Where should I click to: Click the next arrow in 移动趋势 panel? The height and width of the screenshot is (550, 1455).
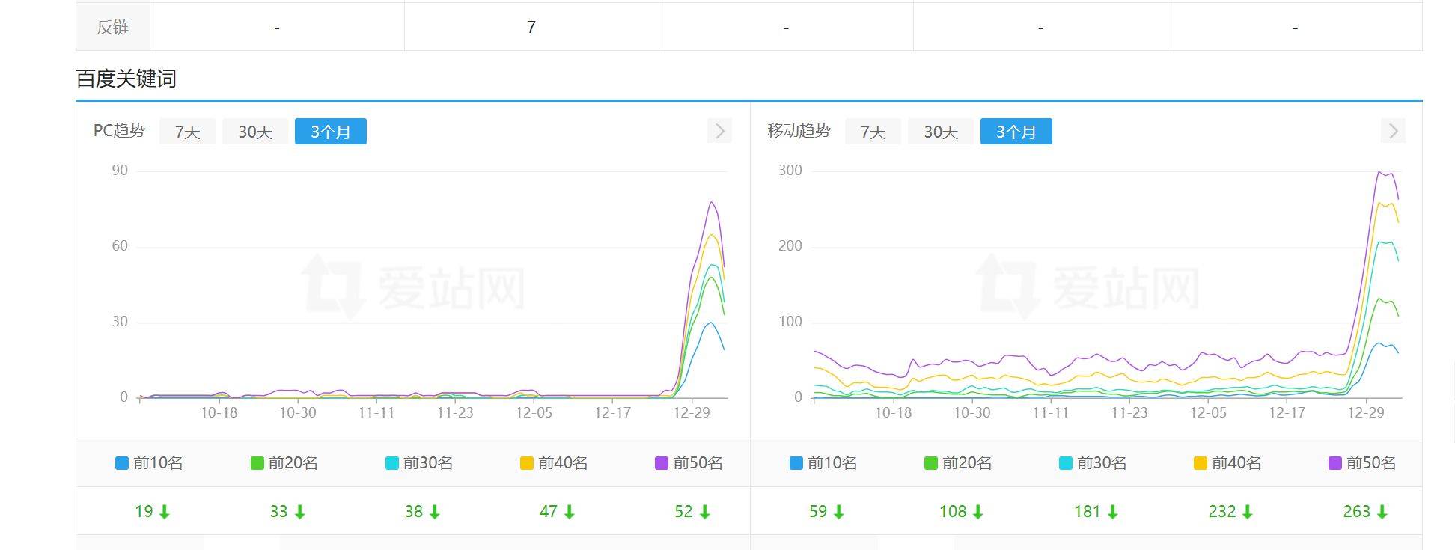[x=1393, y=131]
